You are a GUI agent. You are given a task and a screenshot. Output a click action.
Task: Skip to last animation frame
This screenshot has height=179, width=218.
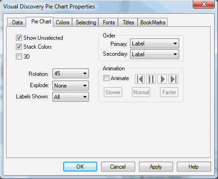click(x=174, y=79)
